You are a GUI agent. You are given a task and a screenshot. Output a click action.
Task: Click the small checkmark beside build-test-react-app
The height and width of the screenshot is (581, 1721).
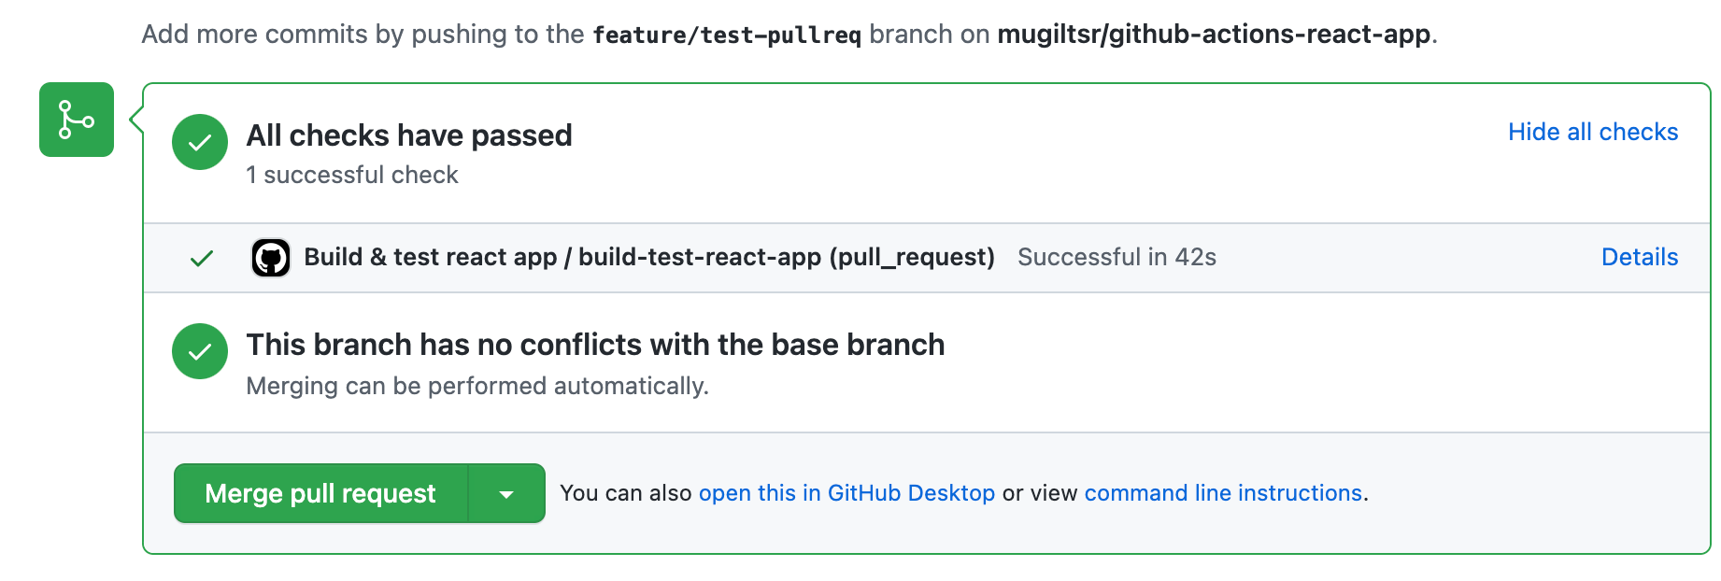click(x=202, y=259)
